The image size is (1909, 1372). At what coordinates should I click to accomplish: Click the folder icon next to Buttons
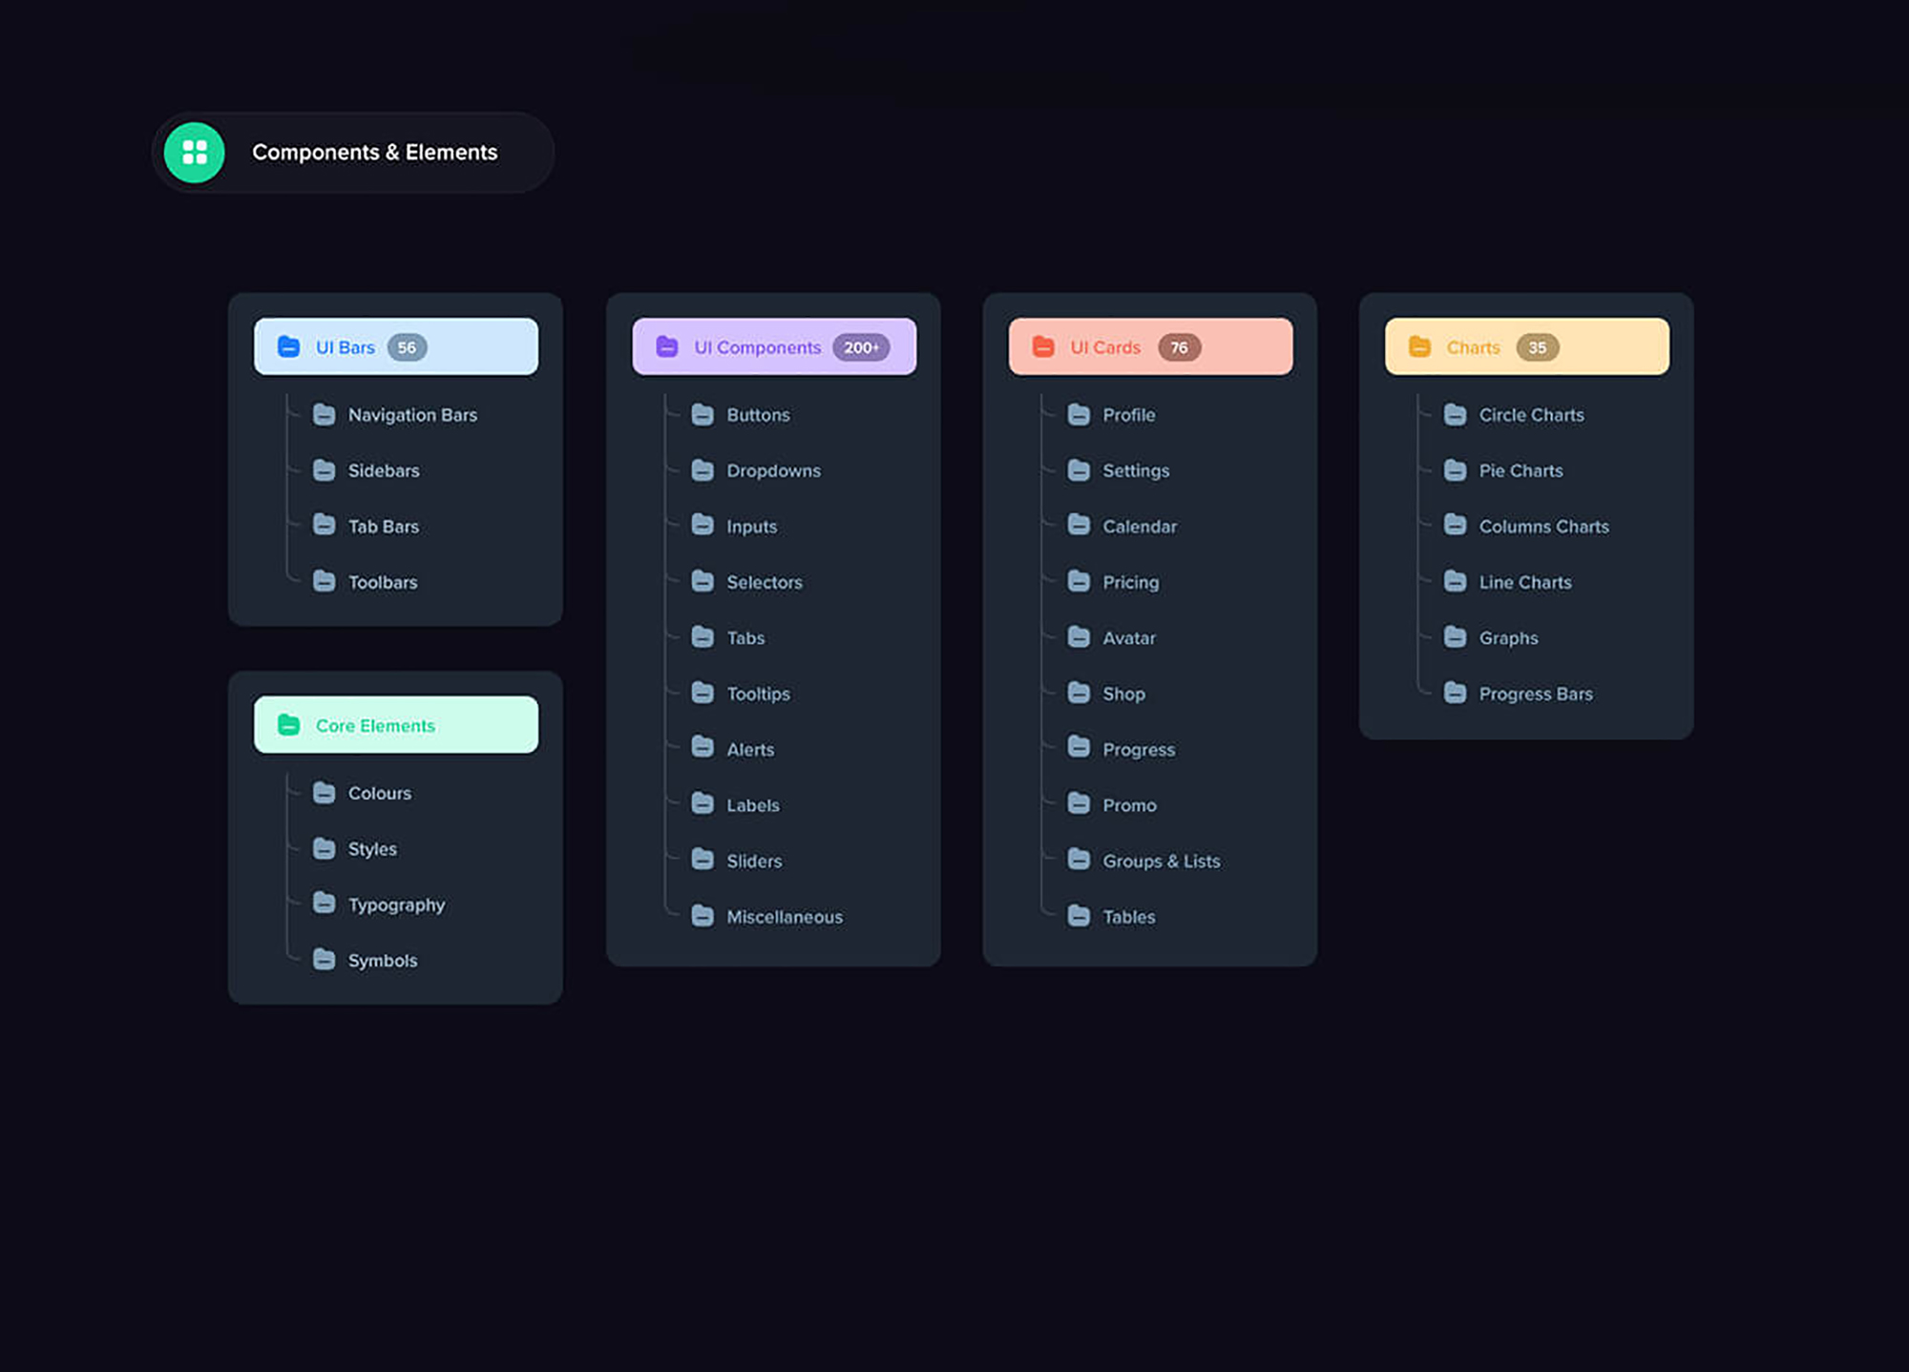703,414
